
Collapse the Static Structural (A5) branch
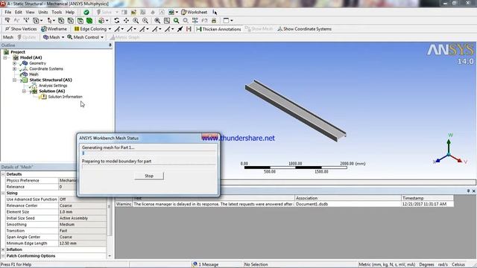click(14, 80)
